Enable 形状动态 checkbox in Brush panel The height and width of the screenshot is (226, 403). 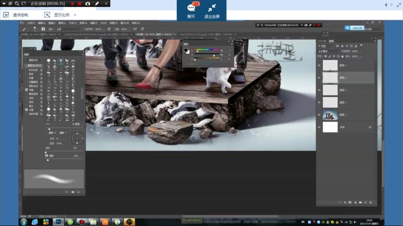pos(27,70)
